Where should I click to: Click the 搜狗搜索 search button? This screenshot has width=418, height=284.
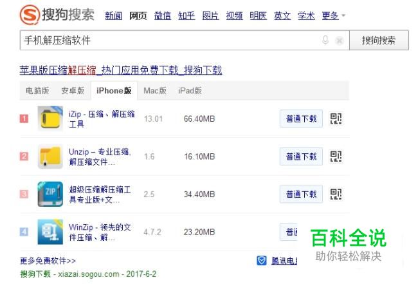coord(379,41)
